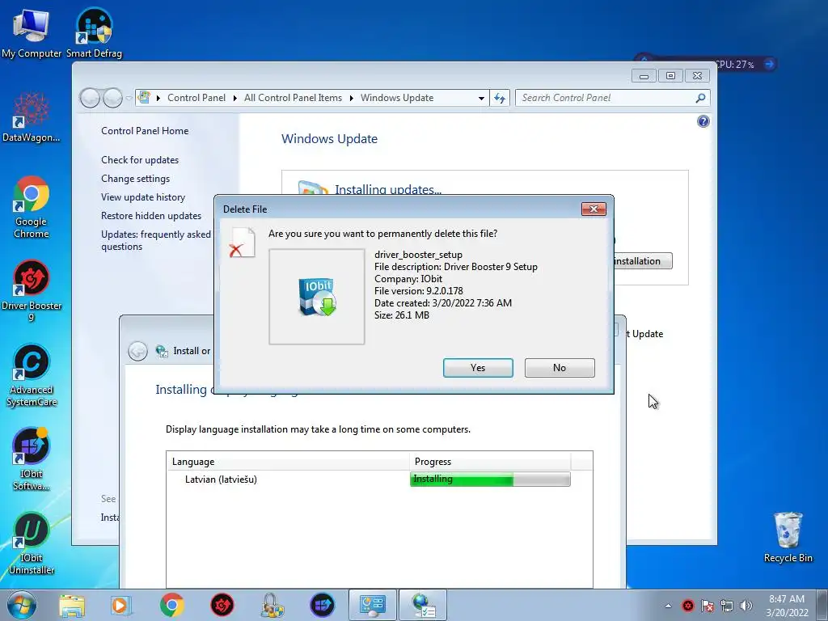
Task: Open Updates: frequently asked questions link
Action: pyautogui.click(x=156, y=240)
